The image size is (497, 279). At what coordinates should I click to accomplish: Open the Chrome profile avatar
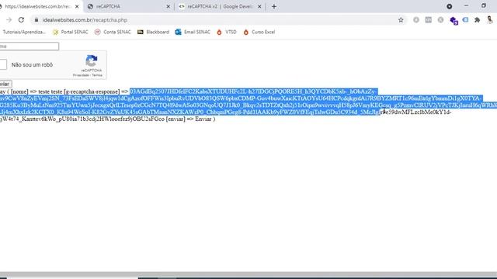coord(490,20)
